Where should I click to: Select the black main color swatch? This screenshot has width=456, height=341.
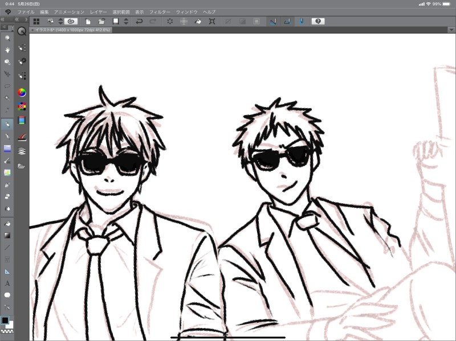click(5, 320)
